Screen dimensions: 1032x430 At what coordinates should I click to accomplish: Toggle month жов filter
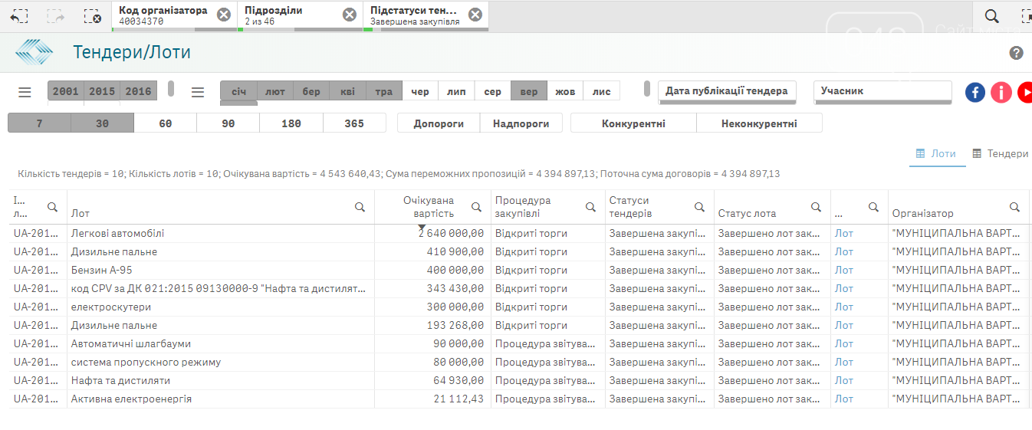coord(565,91)
